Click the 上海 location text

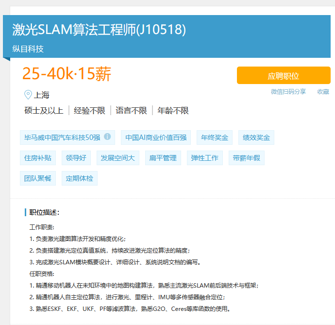click(x=42, y=95)
